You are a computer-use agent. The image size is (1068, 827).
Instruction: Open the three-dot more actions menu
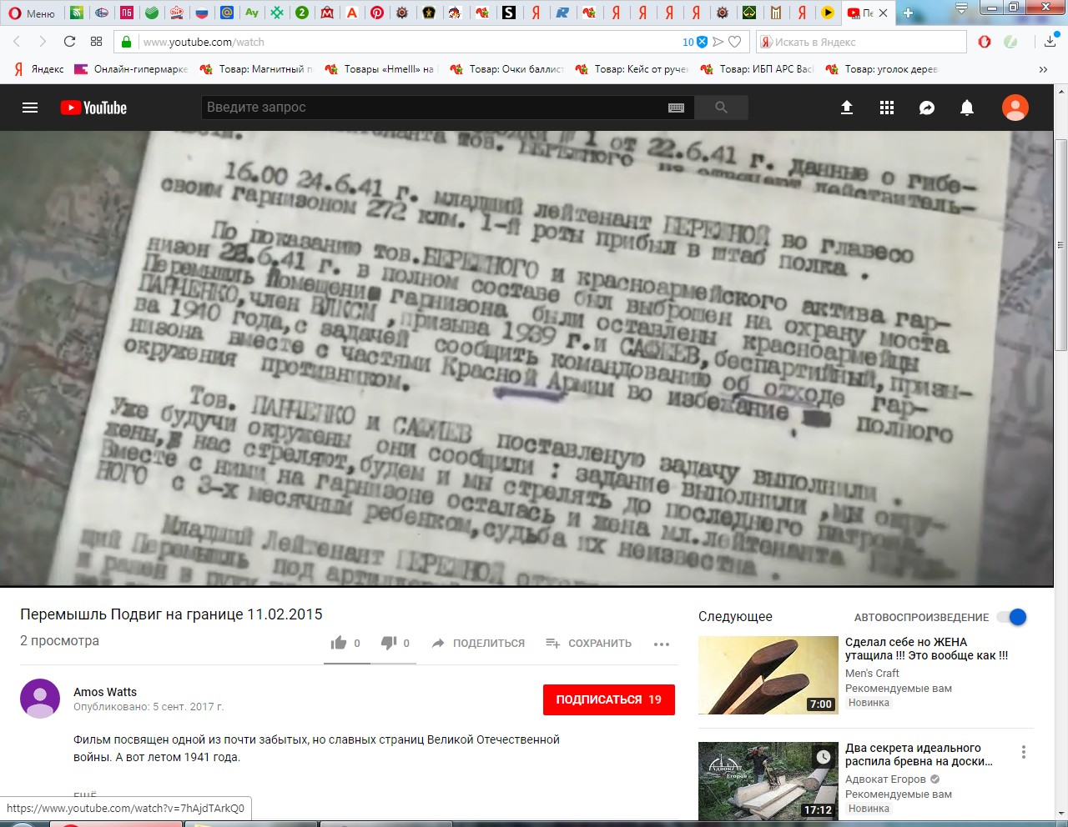click(662, 644)
